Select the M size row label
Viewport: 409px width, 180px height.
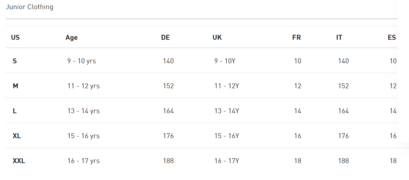(15, 86)
